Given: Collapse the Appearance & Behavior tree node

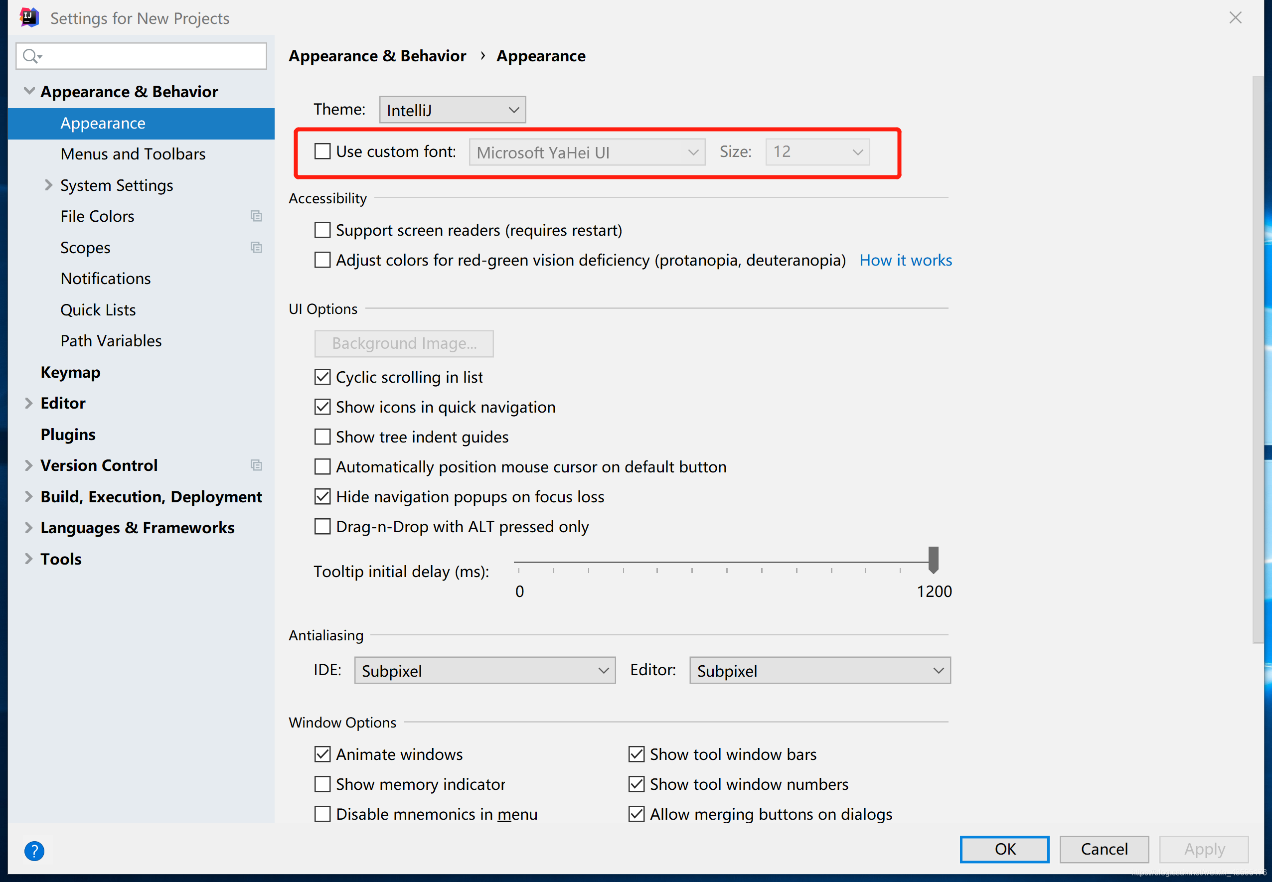Looking at the screenshot, I should coord(29,91).
